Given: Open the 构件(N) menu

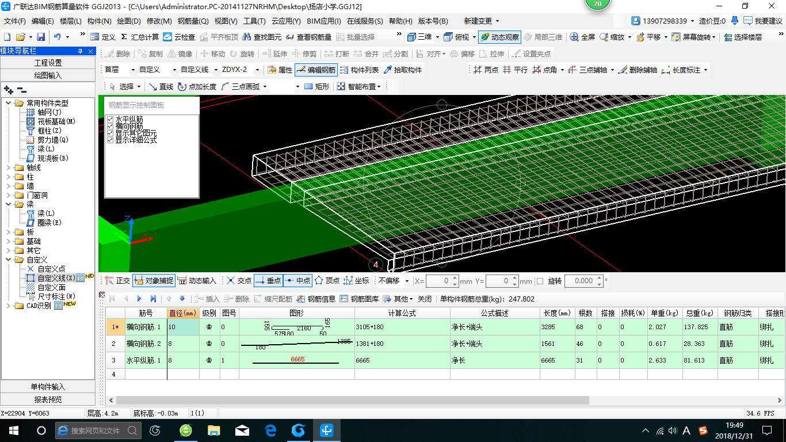Looking at the screenshot, I should click(x=99, y=21).
